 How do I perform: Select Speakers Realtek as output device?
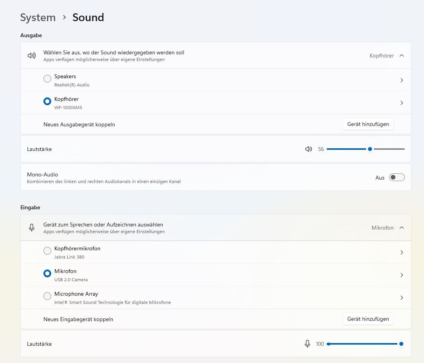(x=47, y=79)
